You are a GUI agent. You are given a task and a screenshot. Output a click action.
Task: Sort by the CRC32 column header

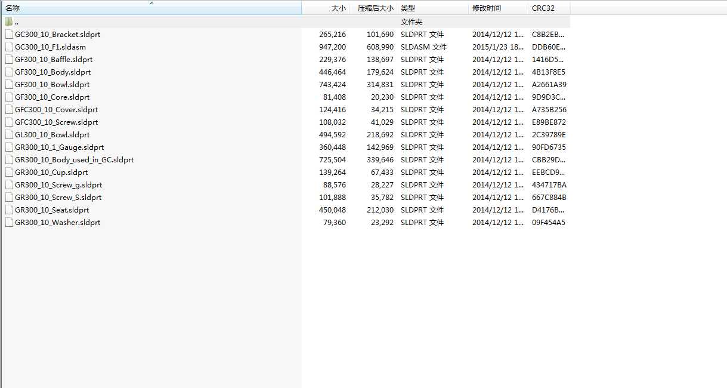coord(549,8)
